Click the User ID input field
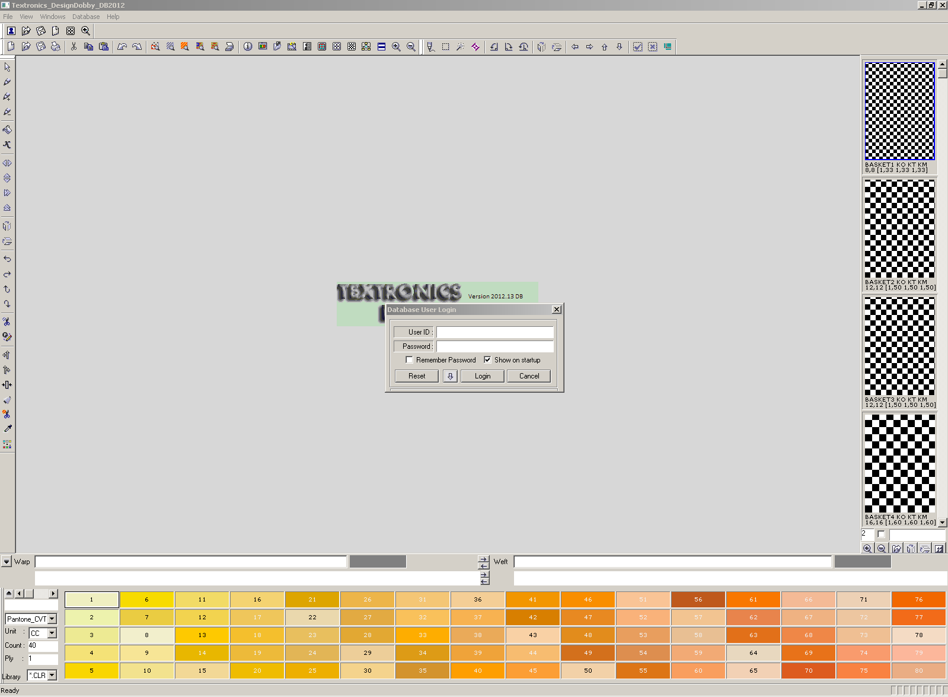 pyautogui.click(x=494, y=332)
